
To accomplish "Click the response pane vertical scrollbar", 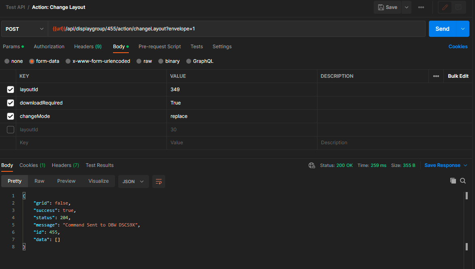I will tap(466, 221).
